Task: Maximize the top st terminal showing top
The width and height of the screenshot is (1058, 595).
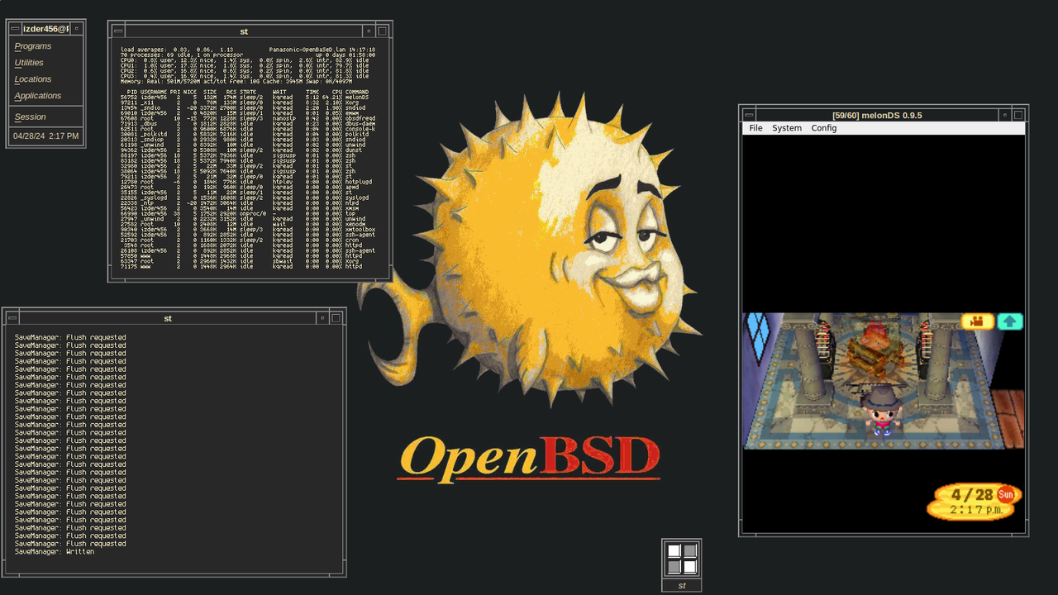Action: click(x=383, y=31)
